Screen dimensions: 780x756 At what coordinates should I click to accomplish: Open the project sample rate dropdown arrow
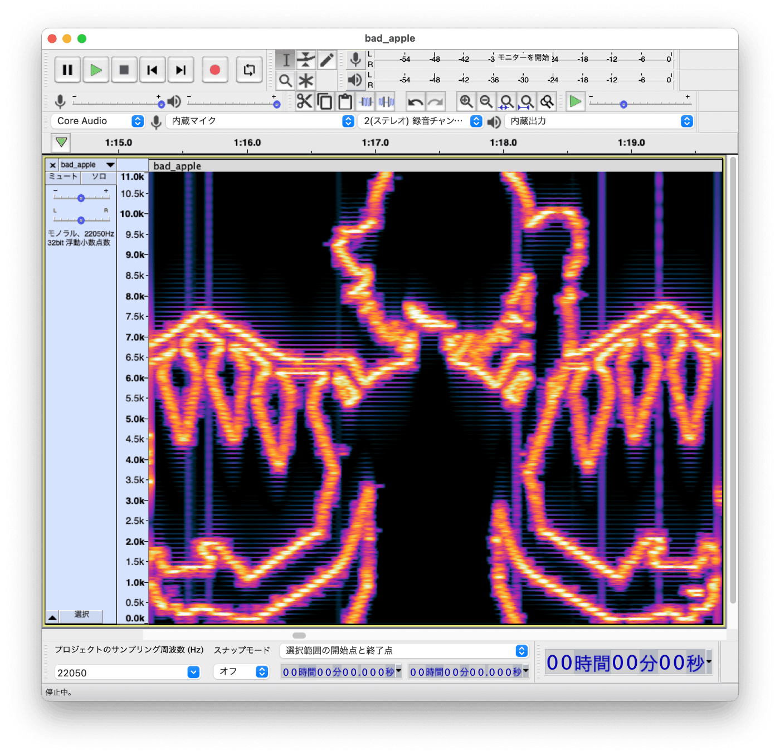[x=193, y=672]
